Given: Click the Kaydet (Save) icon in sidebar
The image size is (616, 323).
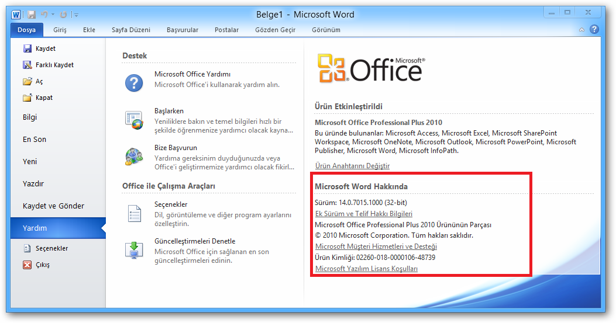Looking at the screenshot, I should click(x=27, y=48).
